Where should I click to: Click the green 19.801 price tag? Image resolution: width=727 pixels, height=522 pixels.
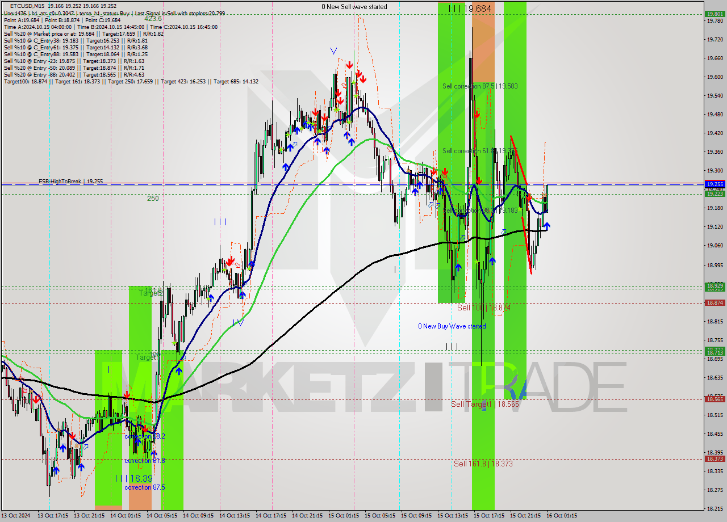(714, 14)
